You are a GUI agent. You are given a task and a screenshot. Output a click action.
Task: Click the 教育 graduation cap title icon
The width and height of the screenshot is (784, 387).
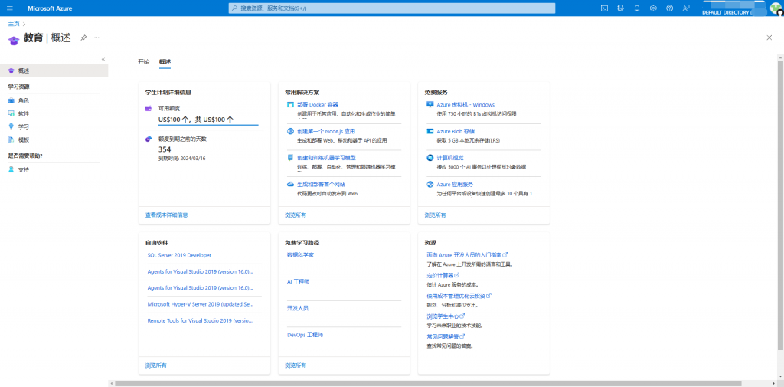point(14,40)
